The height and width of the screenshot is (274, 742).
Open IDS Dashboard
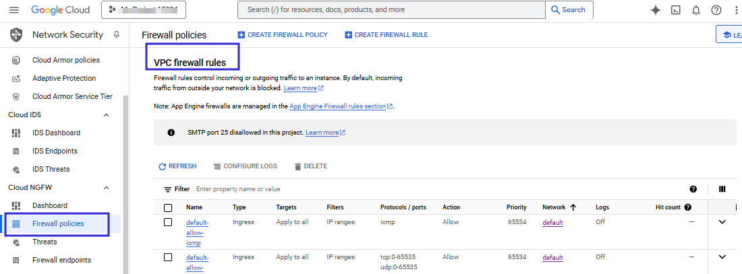click(56, 133)
